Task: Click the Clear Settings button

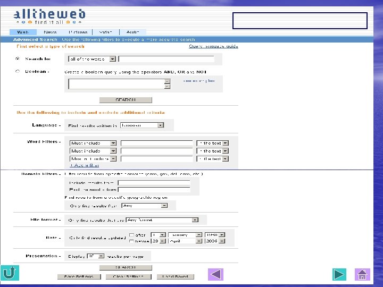Action: (x=129, y=276)
